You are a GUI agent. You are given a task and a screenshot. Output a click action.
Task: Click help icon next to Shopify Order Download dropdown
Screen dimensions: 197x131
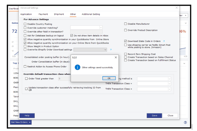pyautogui.click(x=110, y=50)
